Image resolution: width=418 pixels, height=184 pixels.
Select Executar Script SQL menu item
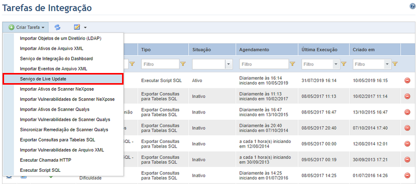[40, 170]
